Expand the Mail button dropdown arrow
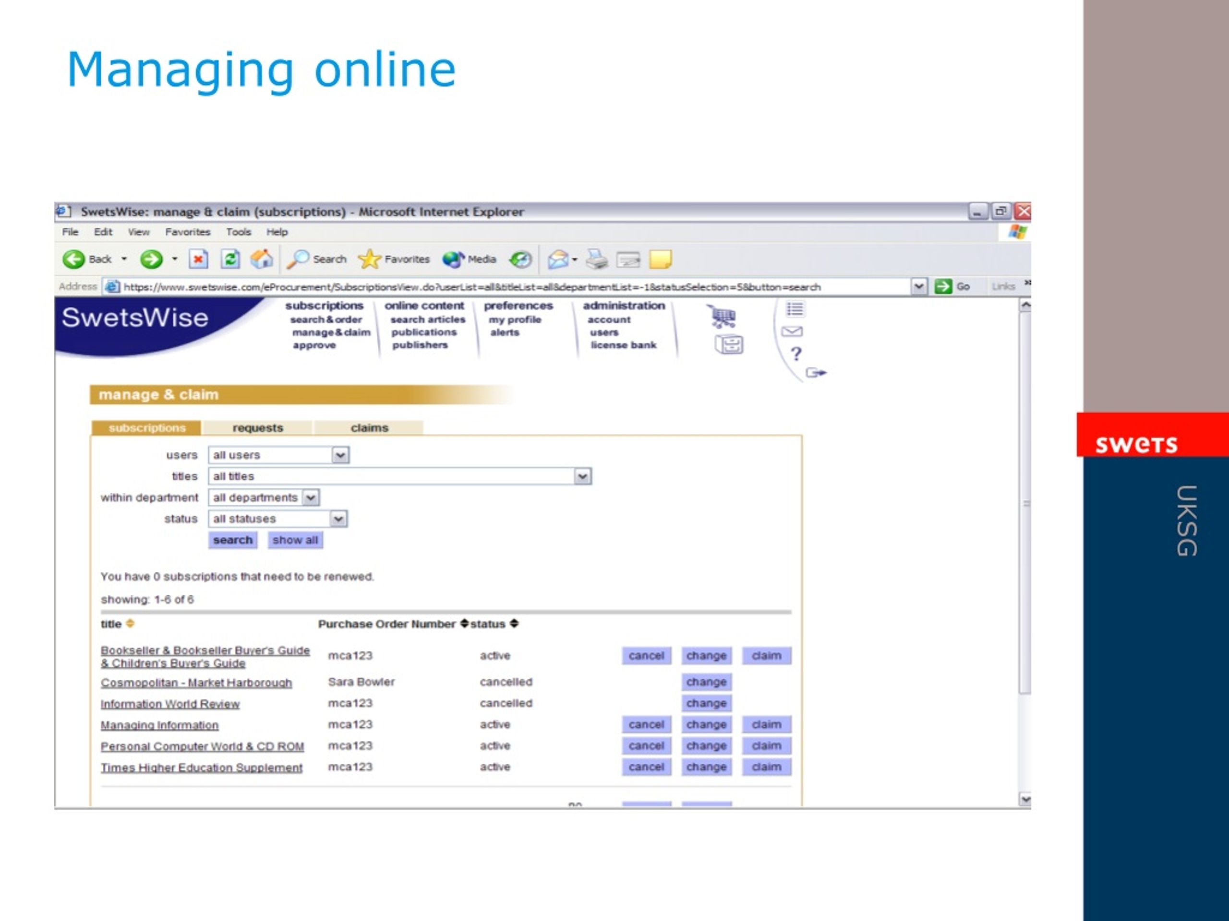 (575, 259)
